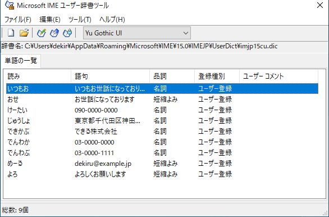Click the Modify word toolbar icon

click(54, 33)
